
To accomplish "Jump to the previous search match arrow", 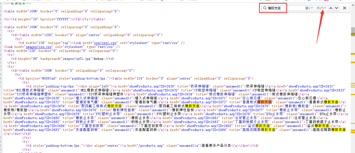I will click(331, 8).
